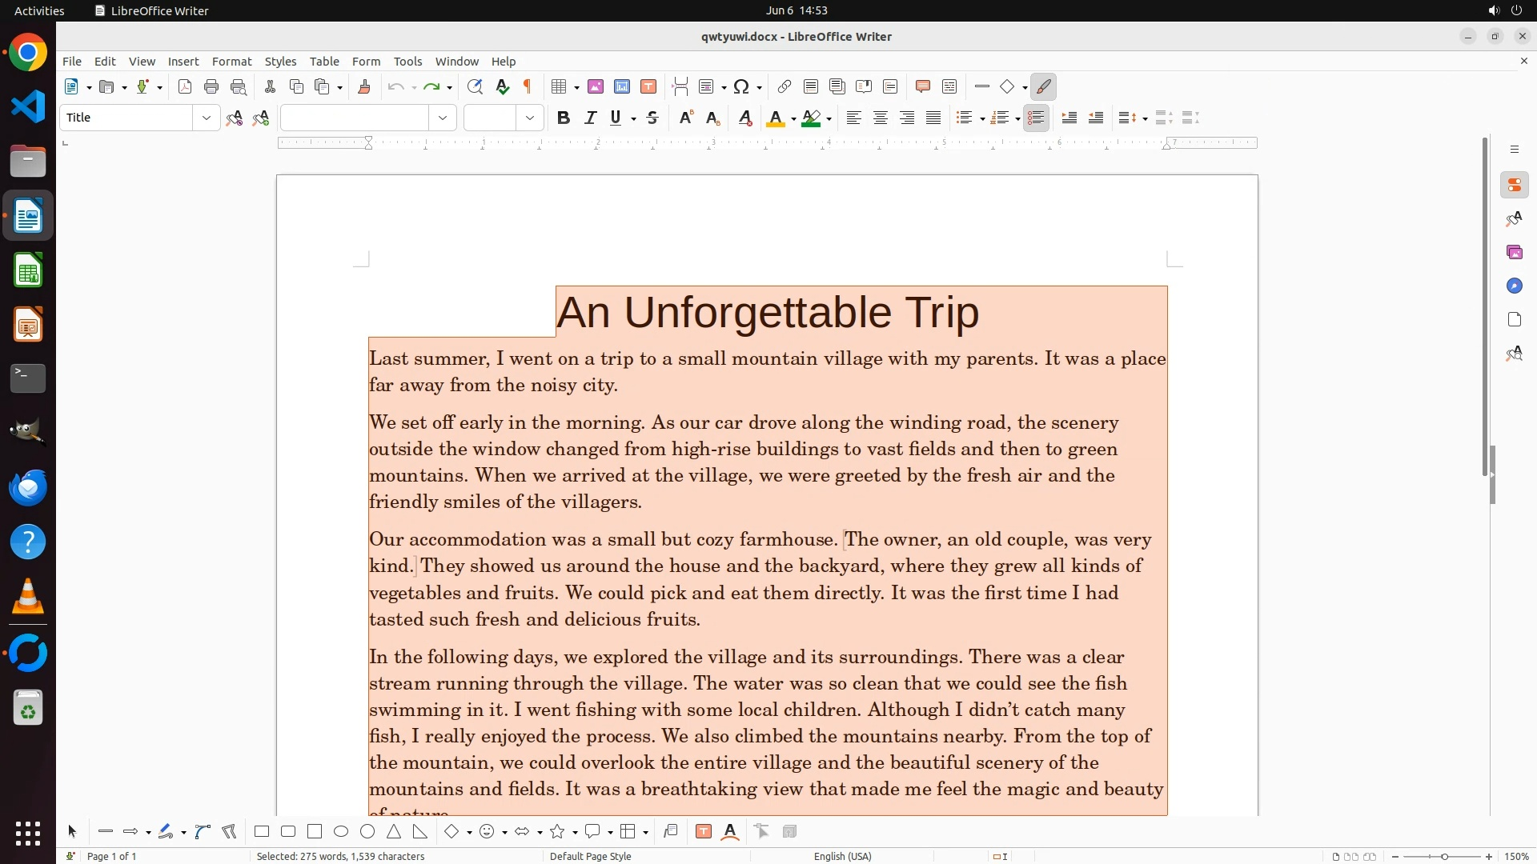Open the sidebar Gallery panel icon
Viewport: 1537px width, 864px height.
pyautogui.click(x=1514, y=253)
